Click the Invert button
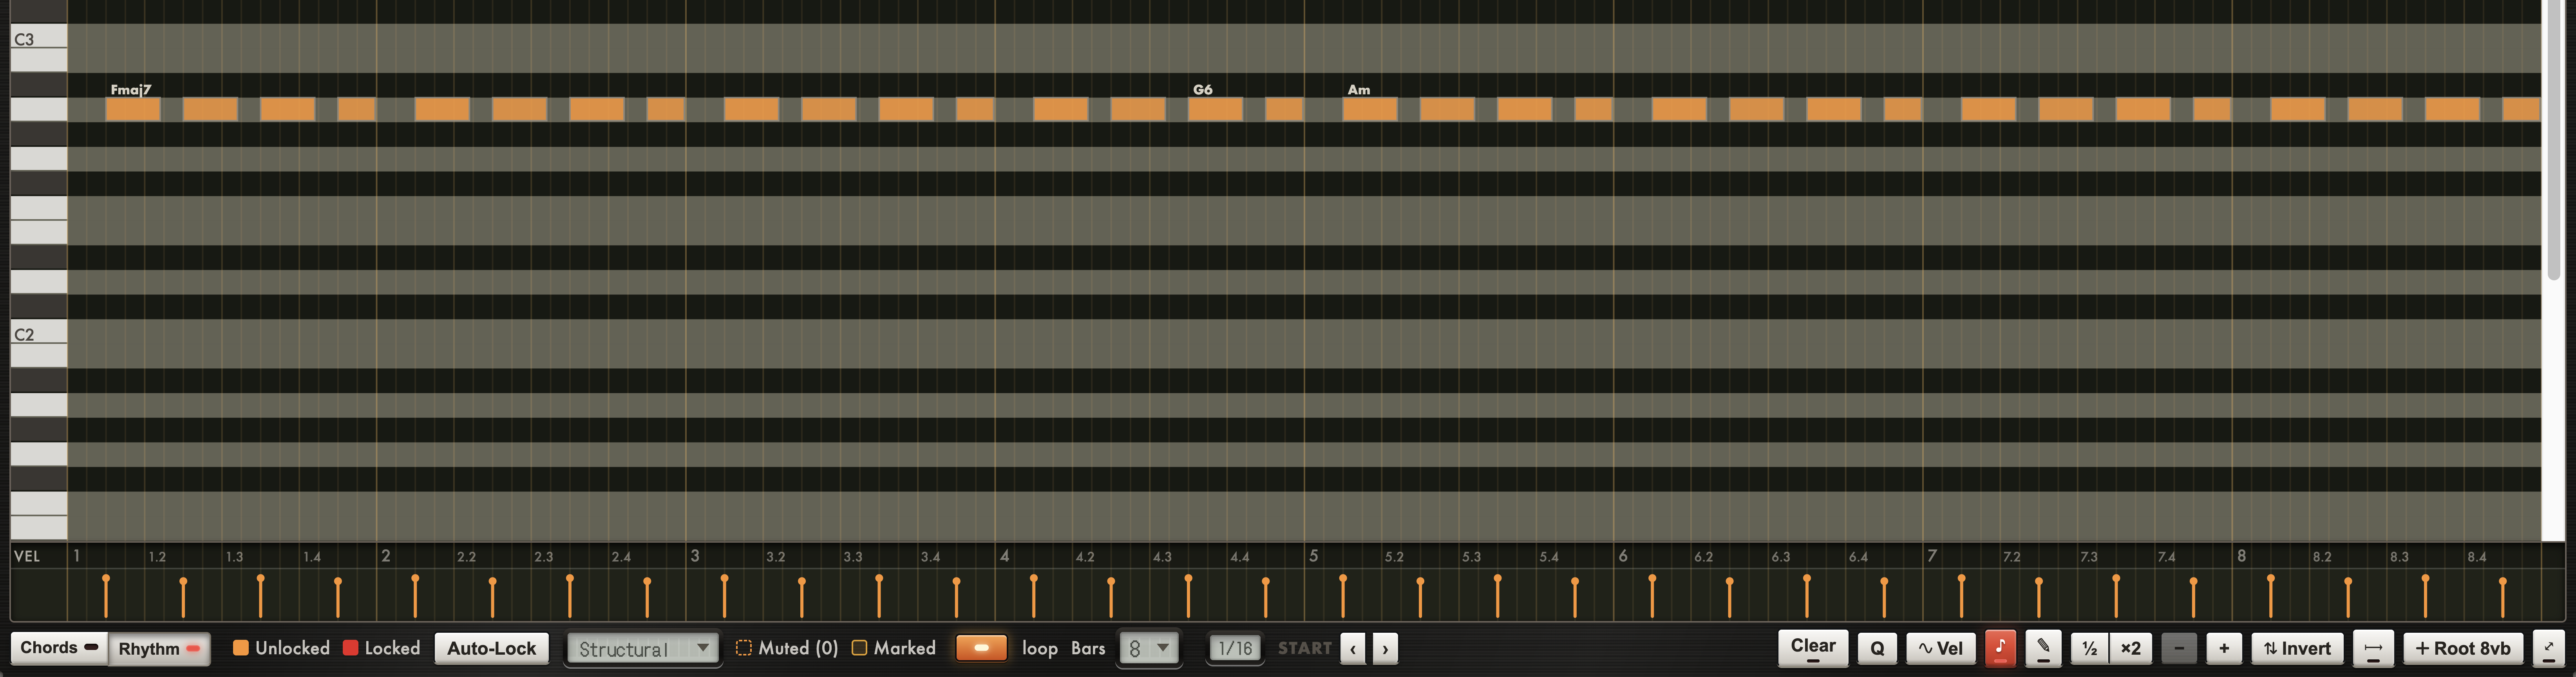Image resolution: width=2576 pixels, height=677 pixels. coord(2297,648)
